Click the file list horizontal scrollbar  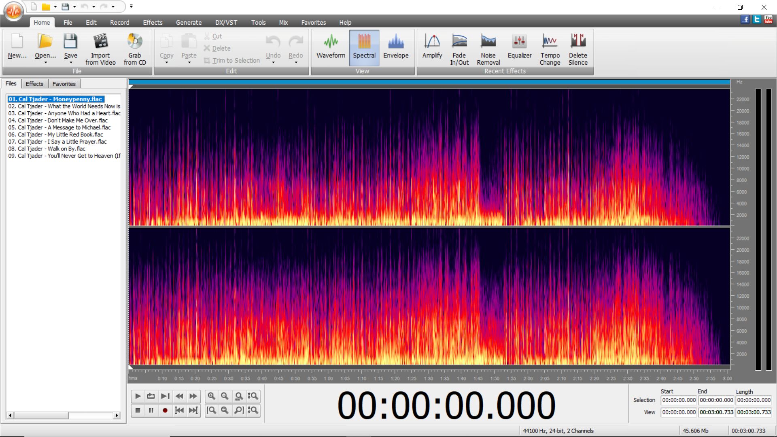[x=64, y=416]
